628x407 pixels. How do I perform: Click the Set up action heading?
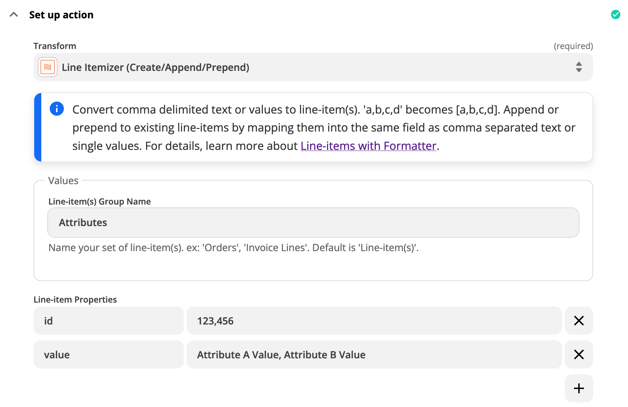click(x=61, y=15)
